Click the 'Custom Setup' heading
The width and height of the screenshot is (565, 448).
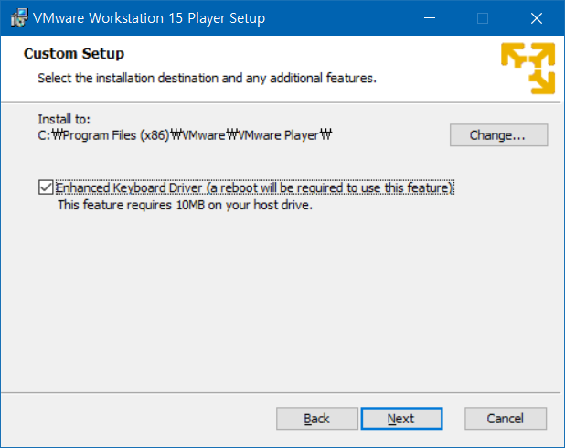(74, 53)
